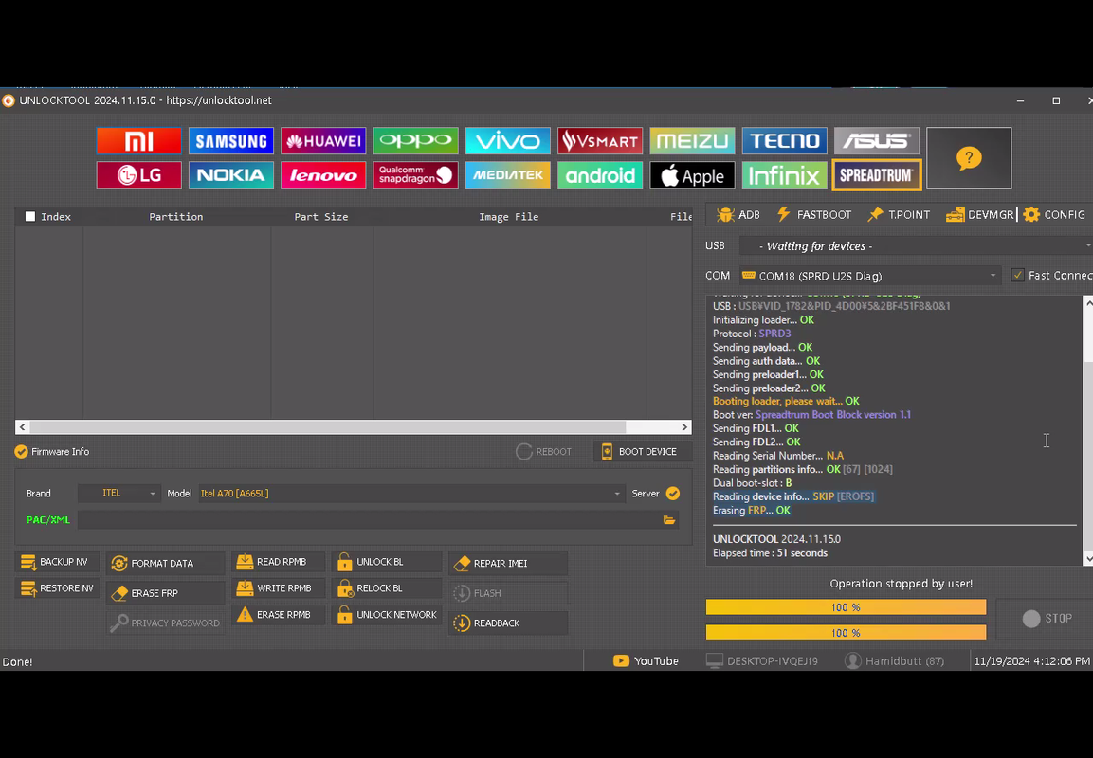Screen dimensions: 1093x758
Task: Pick the LG brand tile
Action: 138,175
